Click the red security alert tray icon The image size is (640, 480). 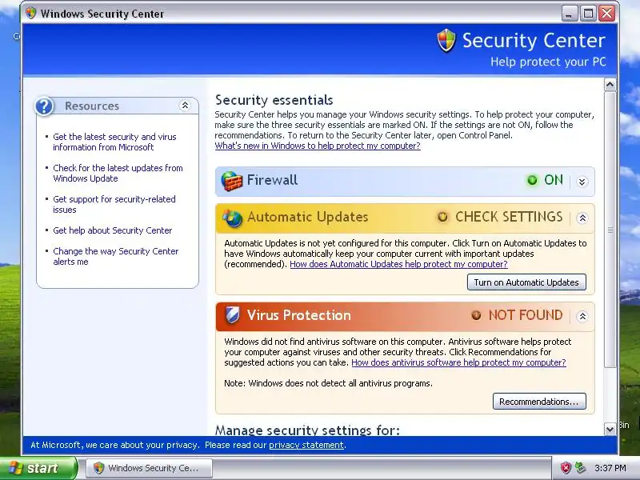pos(566,468)
